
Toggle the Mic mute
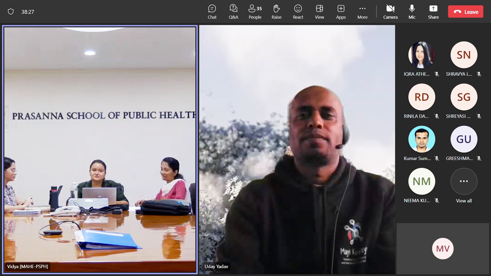point(412,12)
